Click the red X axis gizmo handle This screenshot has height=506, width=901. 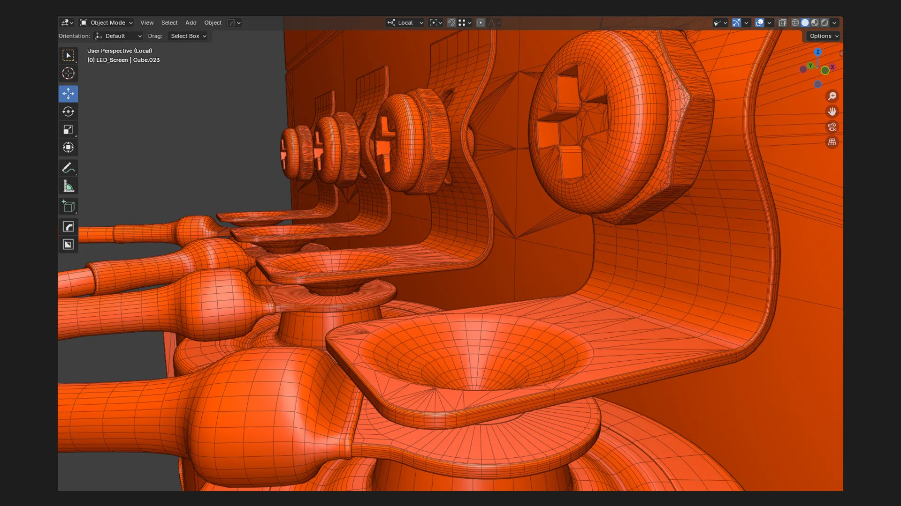click(x=832, y=67)
